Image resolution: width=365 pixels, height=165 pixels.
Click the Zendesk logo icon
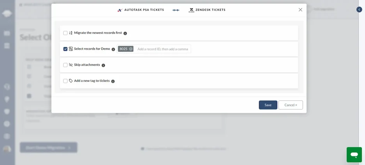(191, 10)
